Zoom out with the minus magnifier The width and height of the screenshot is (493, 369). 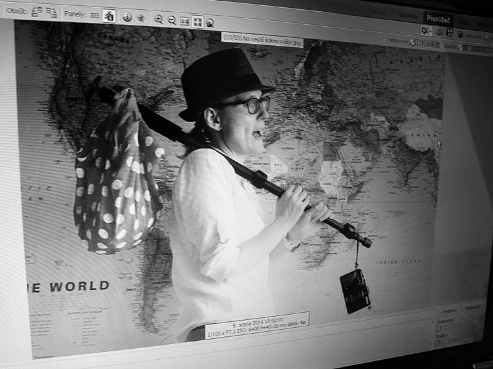[x=171, y=20]
